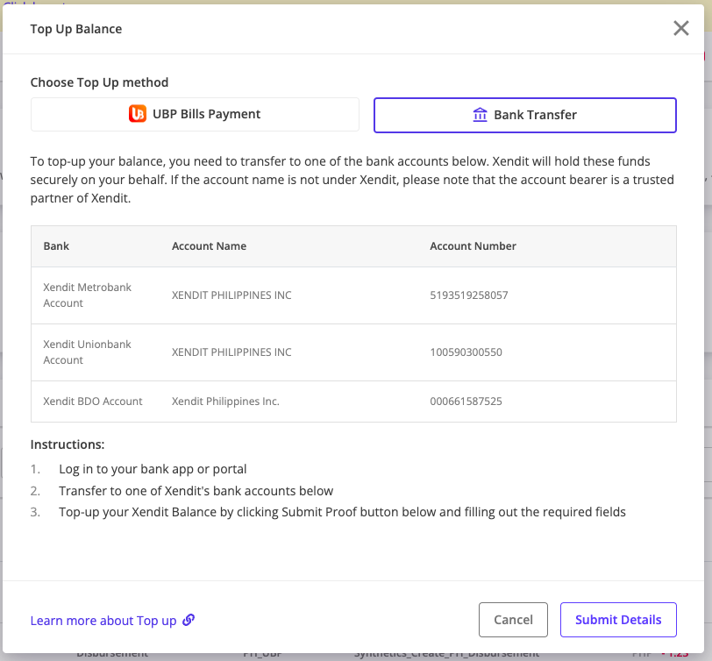Select Bank Transfer top up method

point(525,115)
